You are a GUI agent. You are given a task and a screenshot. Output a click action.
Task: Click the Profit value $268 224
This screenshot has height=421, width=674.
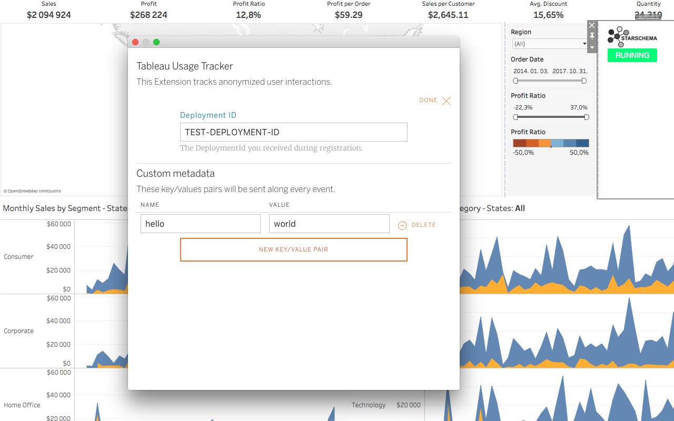click(x=148, y=15)
